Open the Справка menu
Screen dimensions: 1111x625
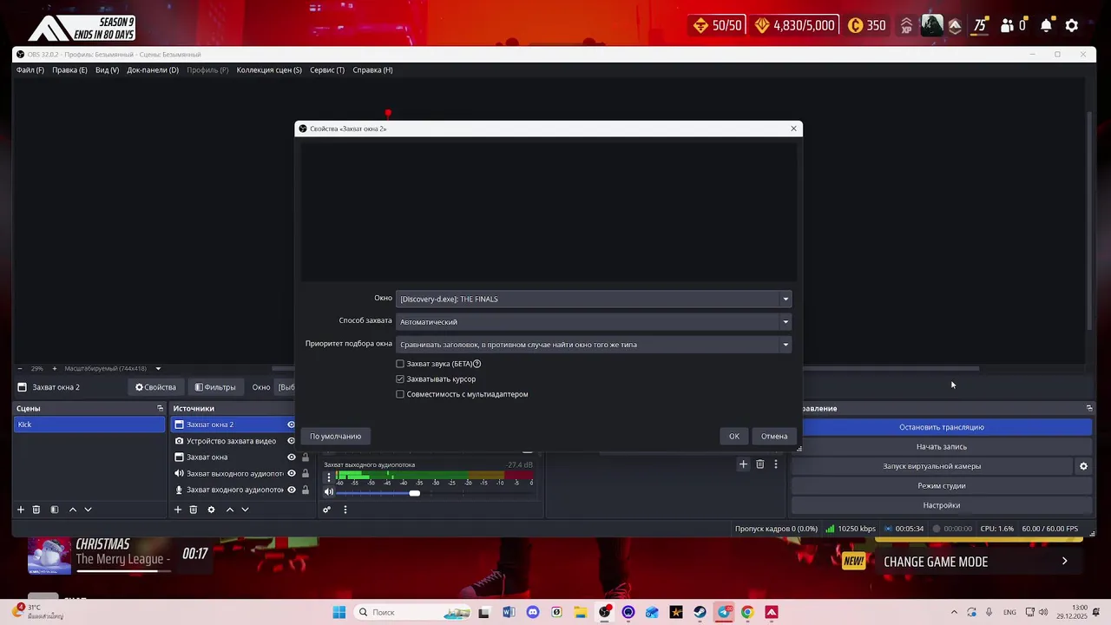[372, 69]
